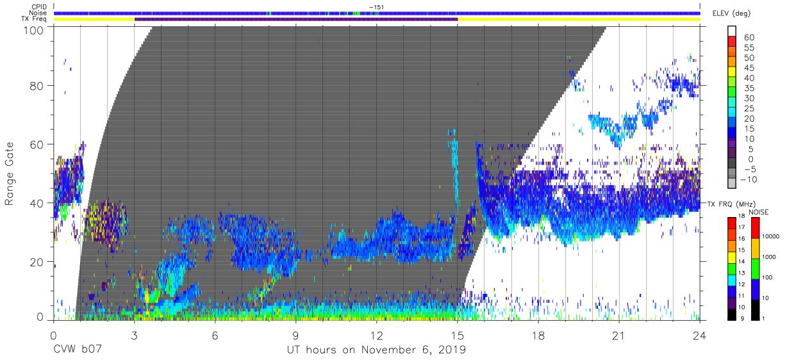Click the 'CPID' row label

pyautogui.click(x=38, y=7)
